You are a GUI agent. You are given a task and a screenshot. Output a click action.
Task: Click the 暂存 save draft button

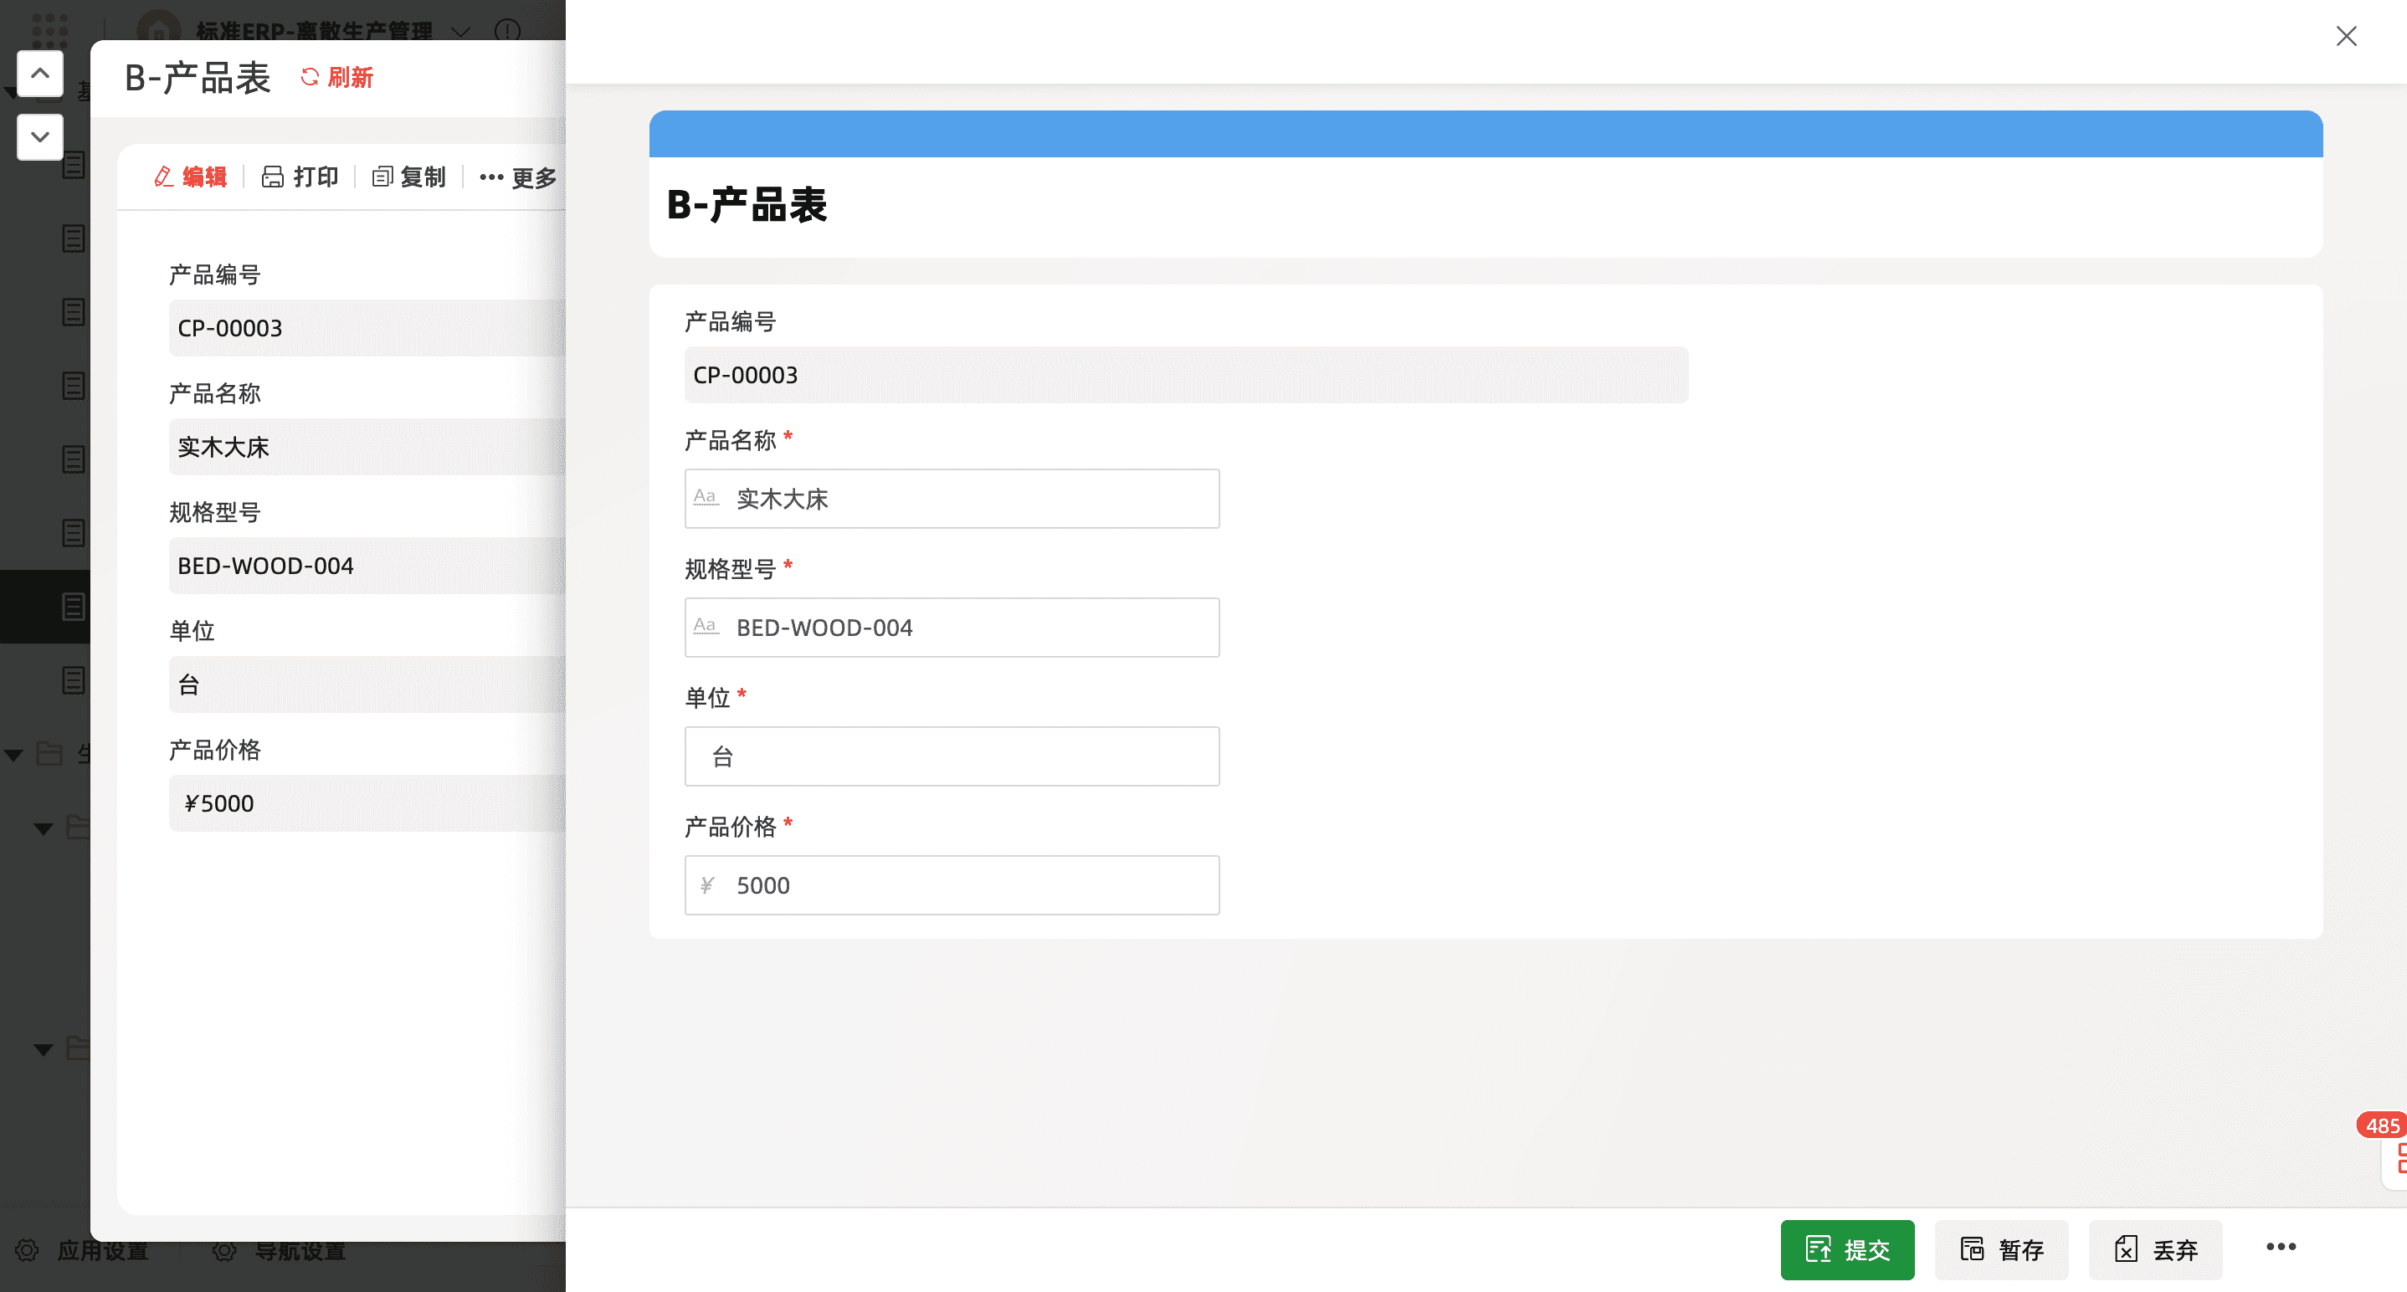2000,1249
